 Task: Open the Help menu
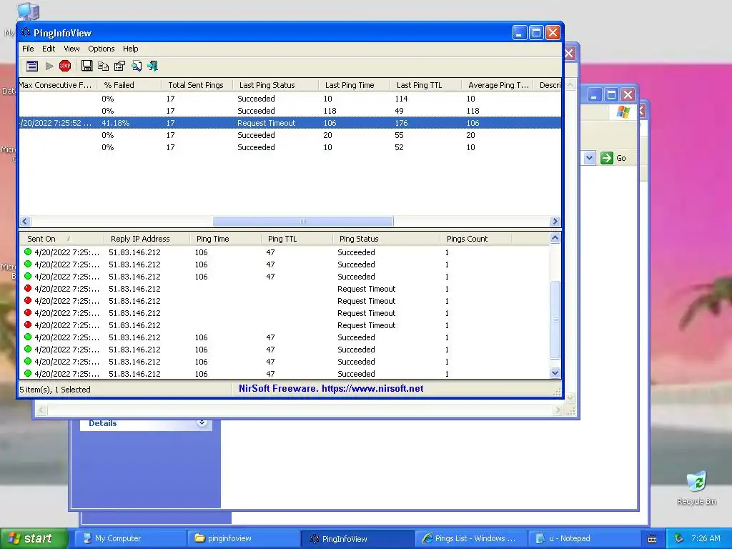[x=130, y=49]
